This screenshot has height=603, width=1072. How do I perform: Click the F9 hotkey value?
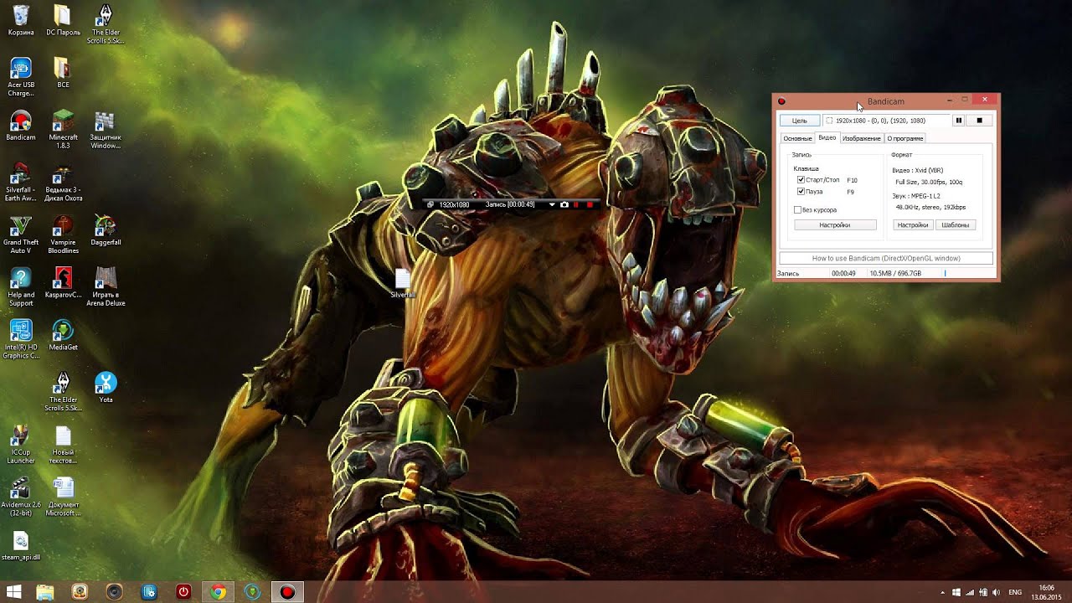pyautogui.click(x=851, y=192)
